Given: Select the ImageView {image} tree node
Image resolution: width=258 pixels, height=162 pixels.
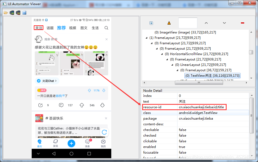Looking at the screenshot, I should pyautogui.click(x=185, y=32).
